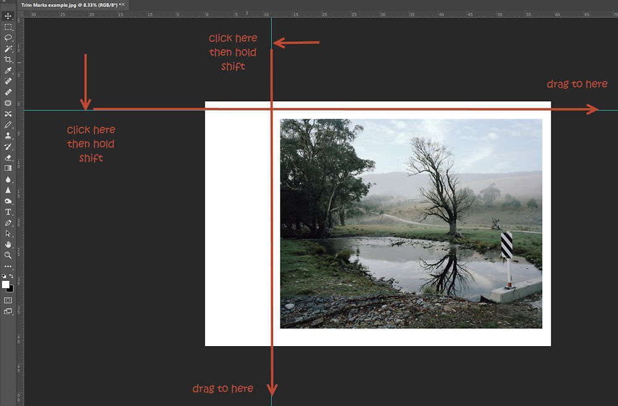Image resolution: width=618 pixels, height=406 pixels.
Task: Select the Crop tool
Action: pyautogui.click(x=8, y=59)
